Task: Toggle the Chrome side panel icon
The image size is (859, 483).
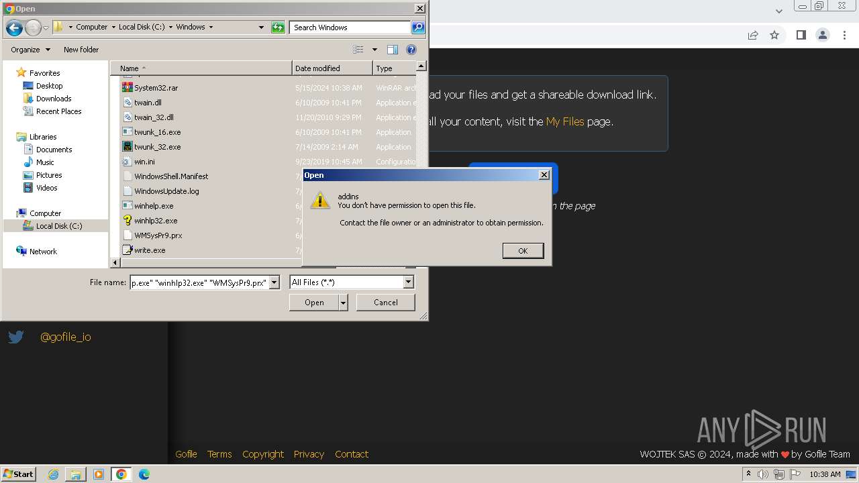Action: click(801, 35)
